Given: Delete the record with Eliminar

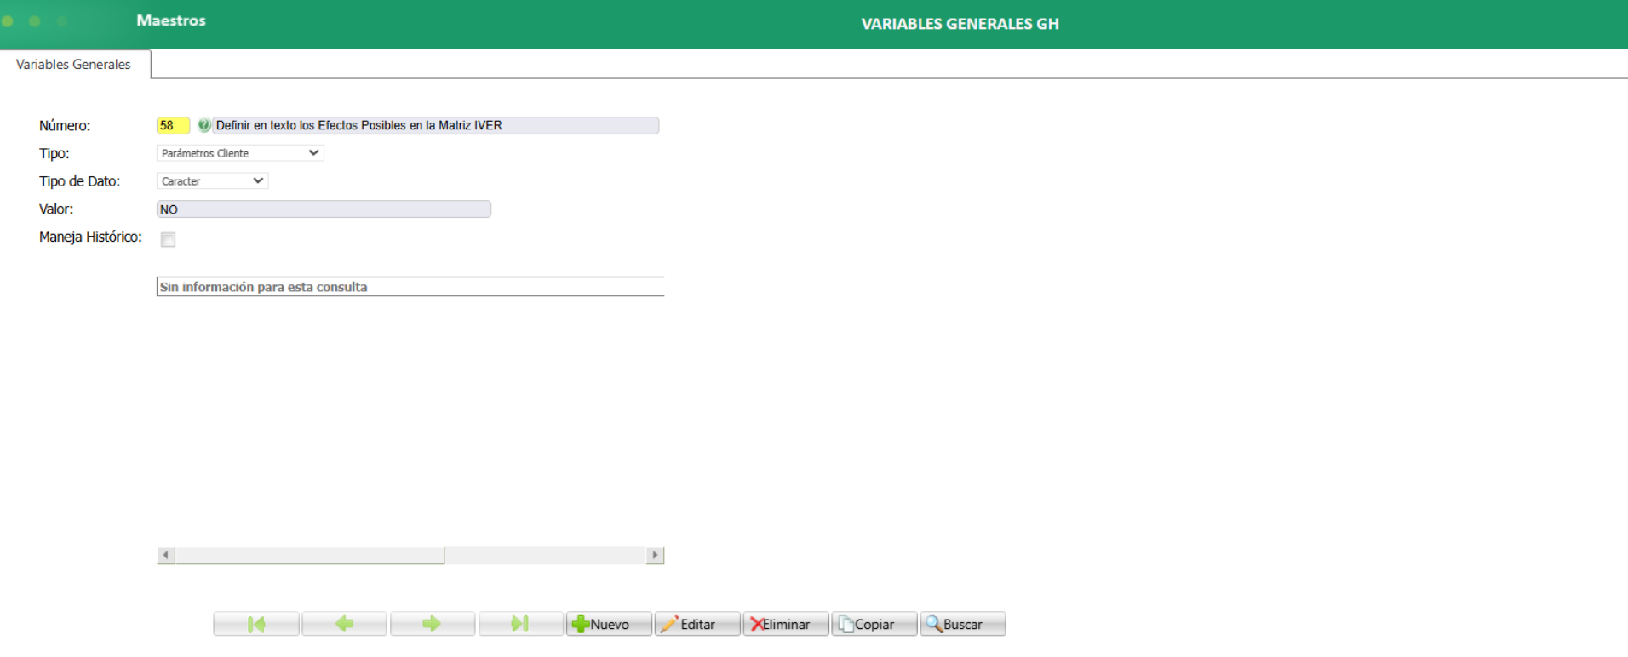Looking at the screenshot, I should (786, 624).
